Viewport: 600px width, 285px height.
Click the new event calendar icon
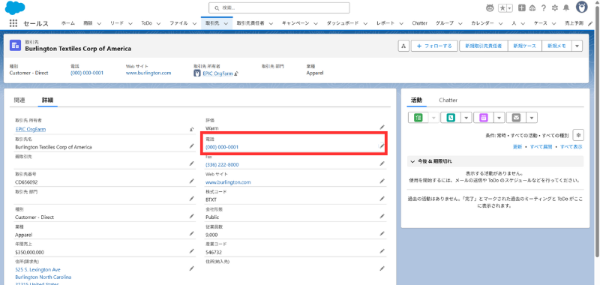(484, 118)
